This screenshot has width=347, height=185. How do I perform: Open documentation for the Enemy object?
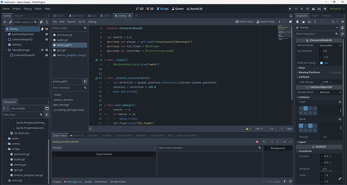pos(342,28)
